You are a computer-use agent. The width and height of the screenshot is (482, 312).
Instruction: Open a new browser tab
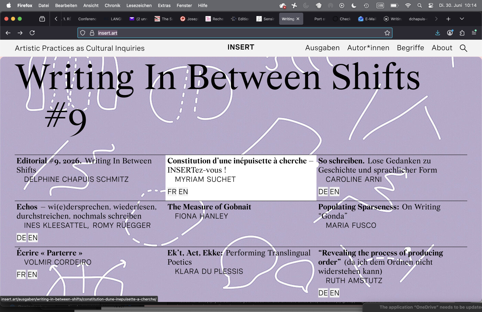coord(448,19)
